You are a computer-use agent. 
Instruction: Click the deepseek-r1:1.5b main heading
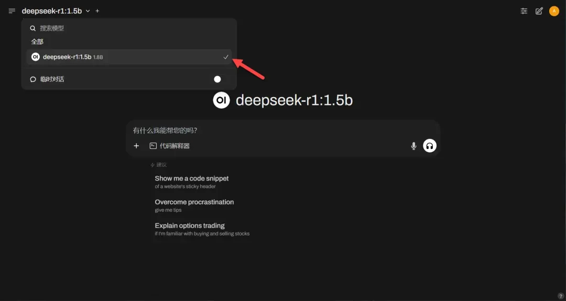point(294,100)
